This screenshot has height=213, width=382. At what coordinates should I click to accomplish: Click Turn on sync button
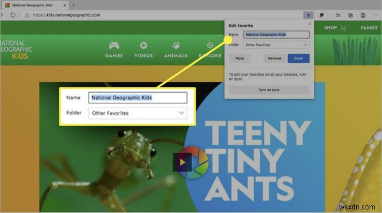(x=269, y=90)
